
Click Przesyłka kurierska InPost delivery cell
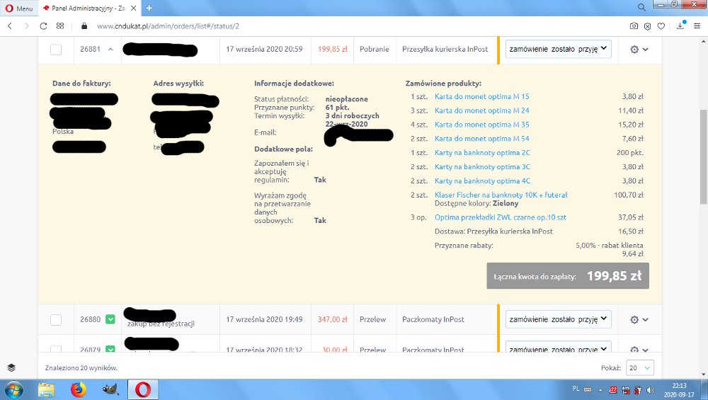[x=445, y=50]
